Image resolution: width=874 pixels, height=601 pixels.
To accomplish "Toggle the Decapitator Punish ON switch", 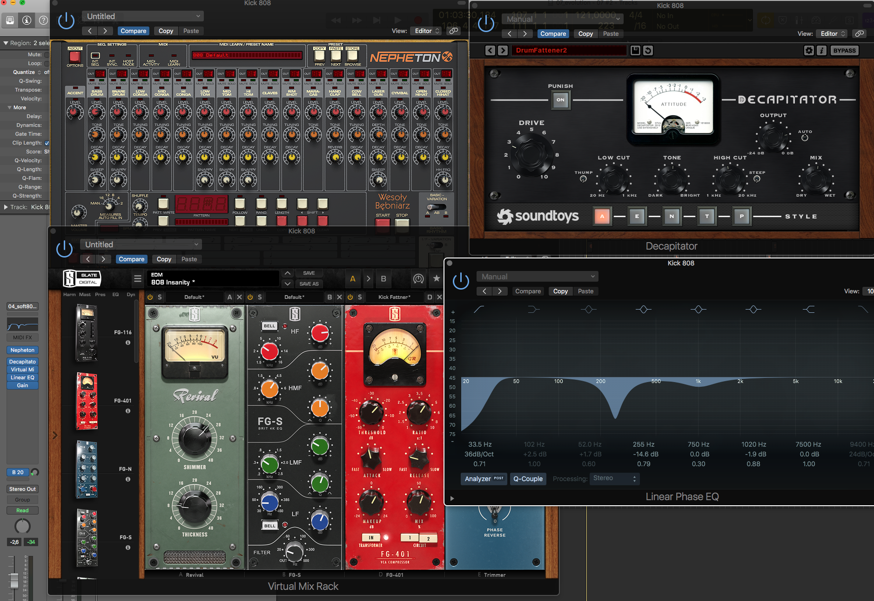I will coord(560,99).
